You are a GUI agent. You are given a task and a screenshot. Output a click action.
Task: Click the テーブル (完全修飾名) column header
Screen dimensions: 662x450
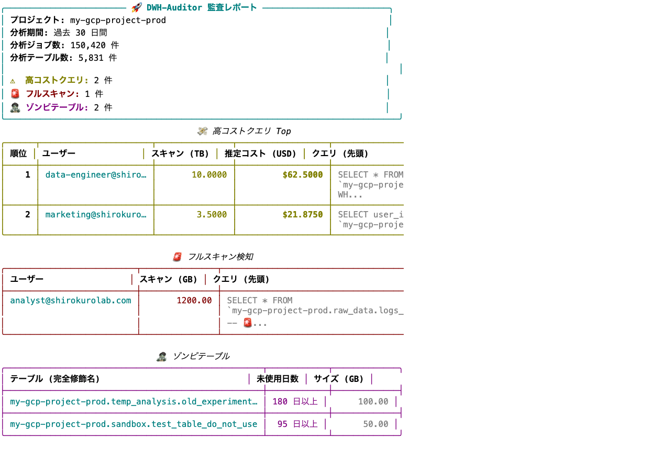[55, 379]
